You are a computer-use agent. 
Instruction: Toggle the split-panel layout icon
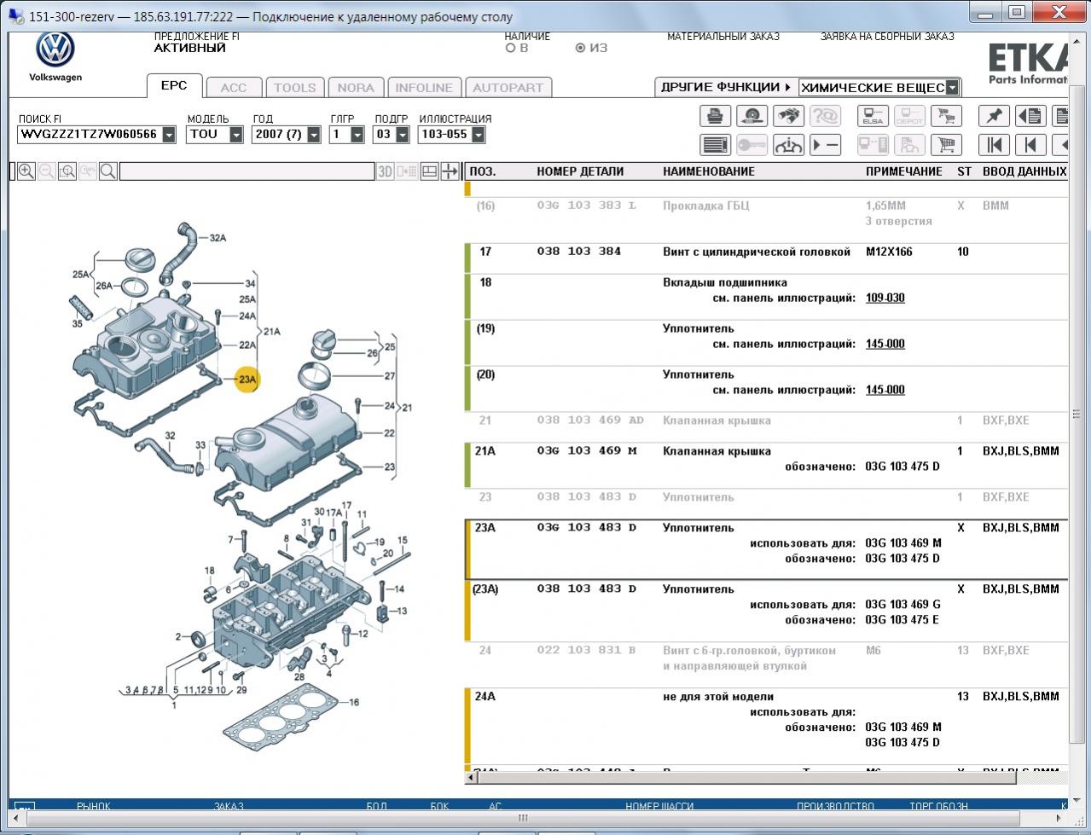pyautogui.click(x=429, y=171)
